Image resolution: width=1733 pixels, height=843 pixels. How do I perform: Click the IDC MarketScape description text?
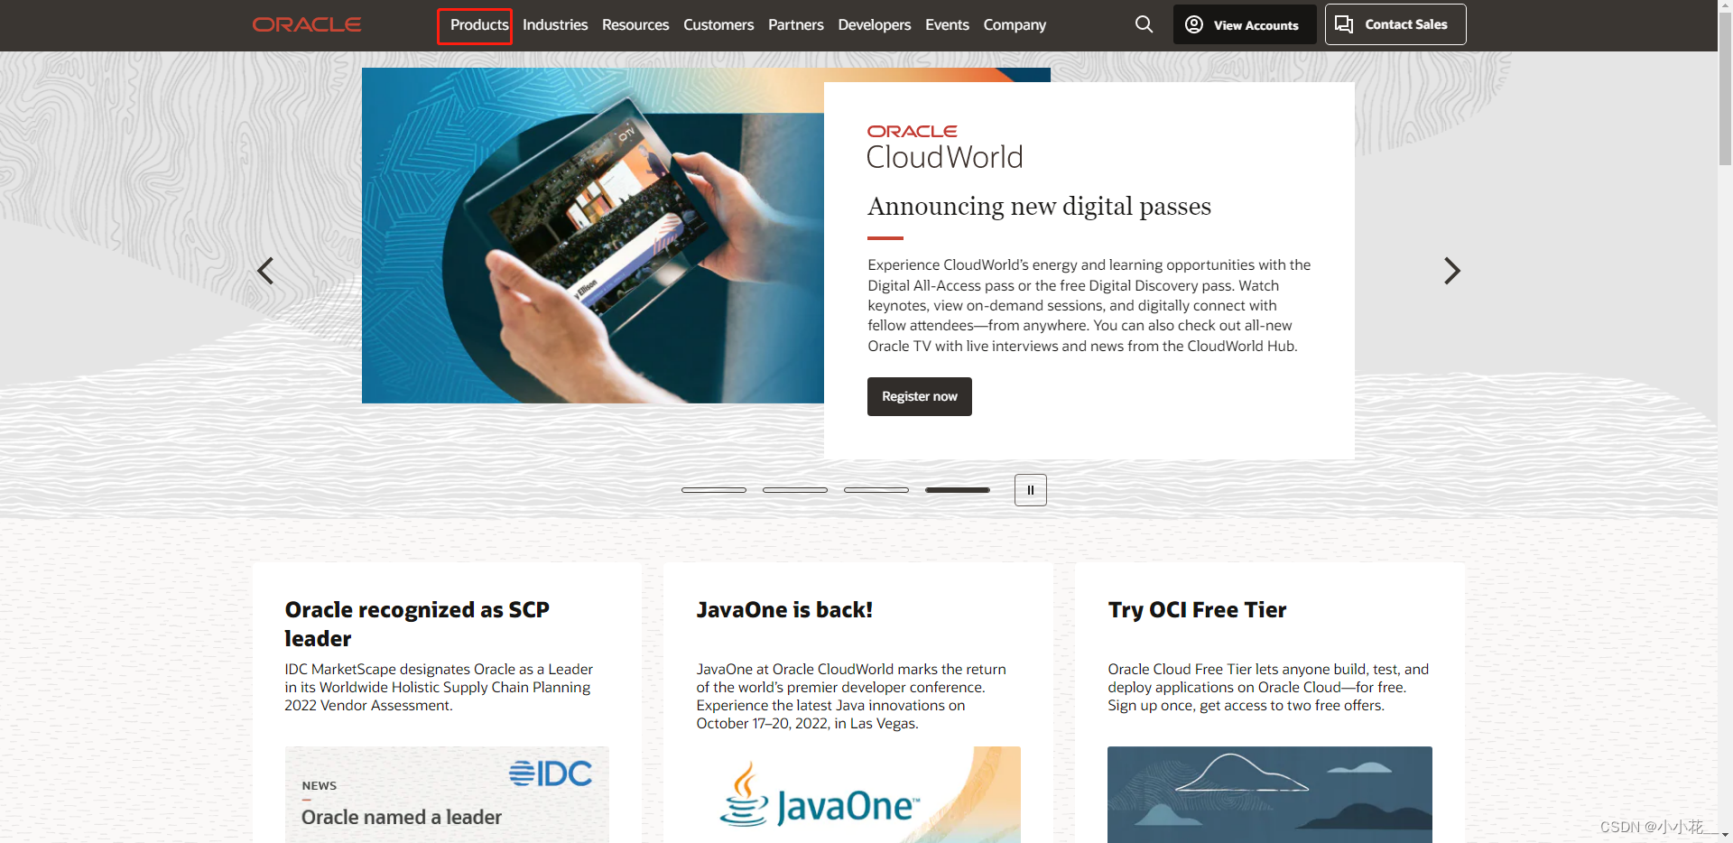(x=439, y=688)
